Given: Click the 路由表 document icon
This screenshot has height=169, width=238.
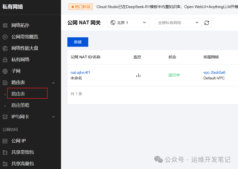Looking at the screenshot, I should (x=6, y=82).
